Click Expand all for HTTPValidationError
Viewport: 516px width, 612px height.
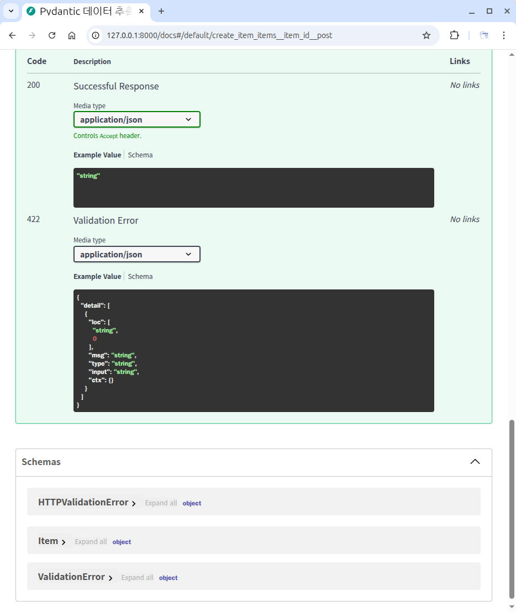[x=161, y=503]
